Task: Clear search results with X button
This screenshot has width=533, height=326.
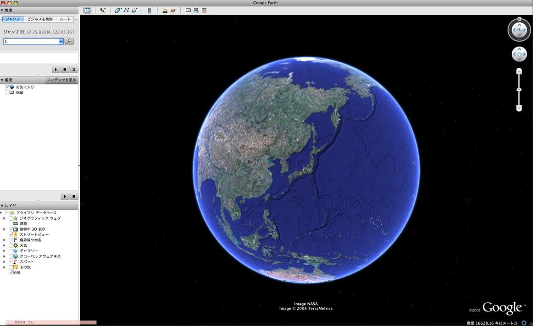Action: click(x=74, y=70)
